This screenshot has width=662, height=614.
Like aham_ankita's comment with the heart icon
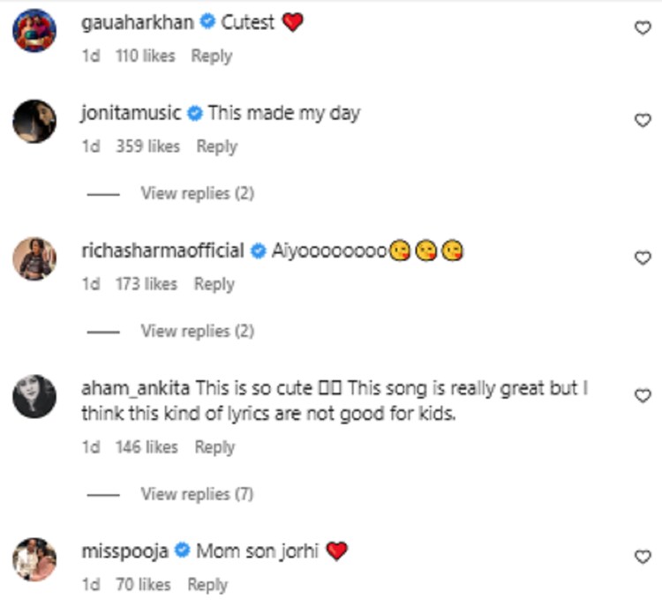(x=643, y=396)
